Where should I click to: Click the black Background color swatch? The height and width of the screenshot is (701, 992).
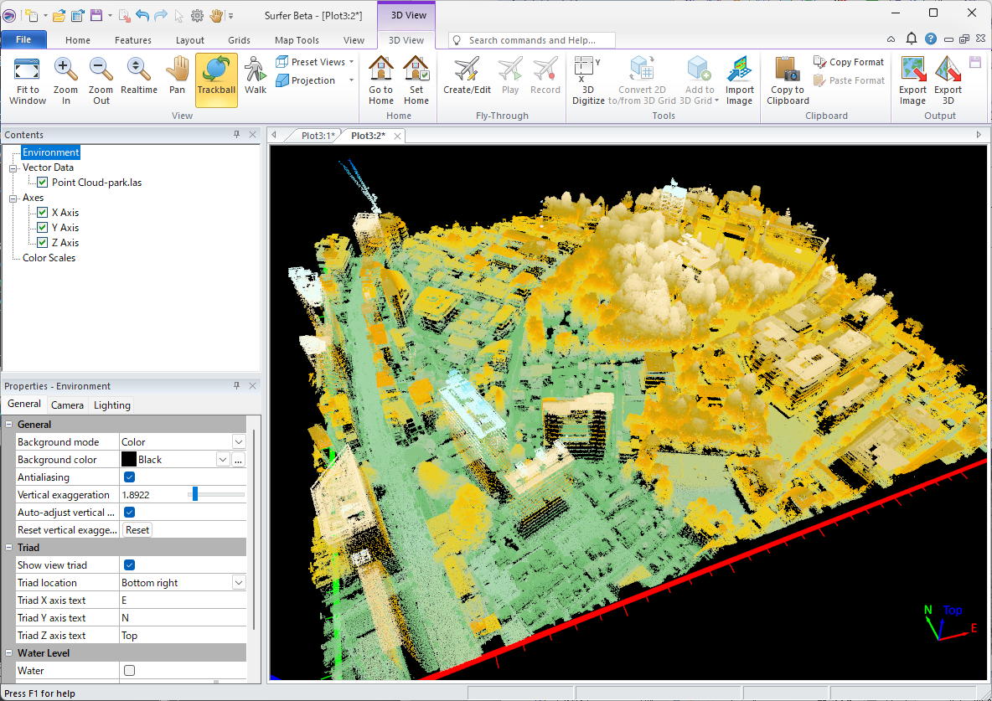point(129,460)
